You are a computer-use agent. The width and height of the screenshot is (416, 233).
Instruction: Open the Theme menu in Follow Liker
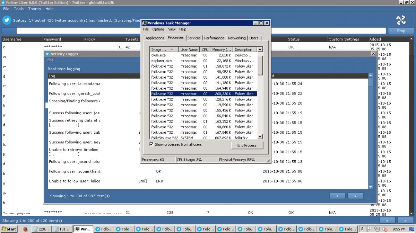click(x=34, y=9)
